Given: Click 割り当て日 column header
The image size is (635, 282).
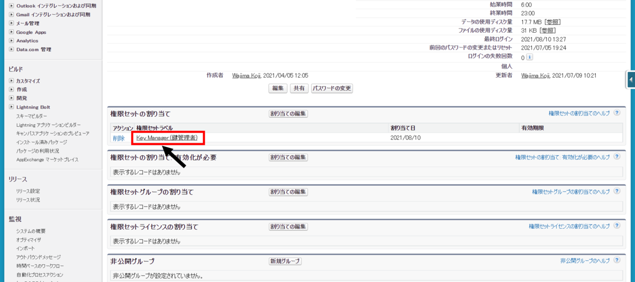Looking at the screenshot, I should click(x=402, y=128).
